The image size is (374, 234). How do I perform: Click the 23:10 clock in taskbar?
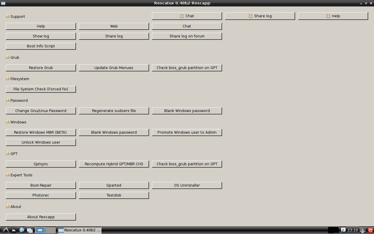coord(353,230)
